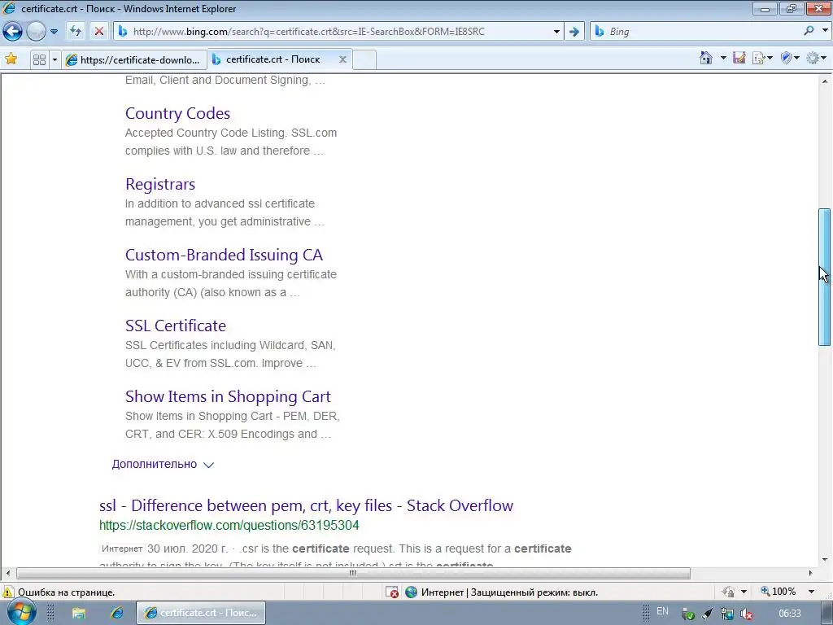Click the magnifier search icon
Screen dimensions: 833x625
(x=809, y=31)
